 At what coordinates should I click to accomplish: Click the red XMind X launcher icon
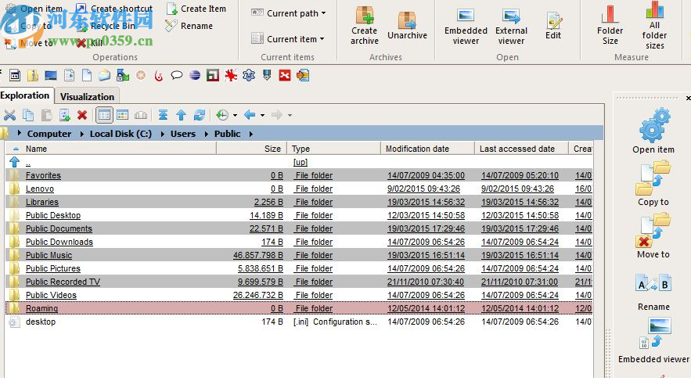[x=285, y=76]
